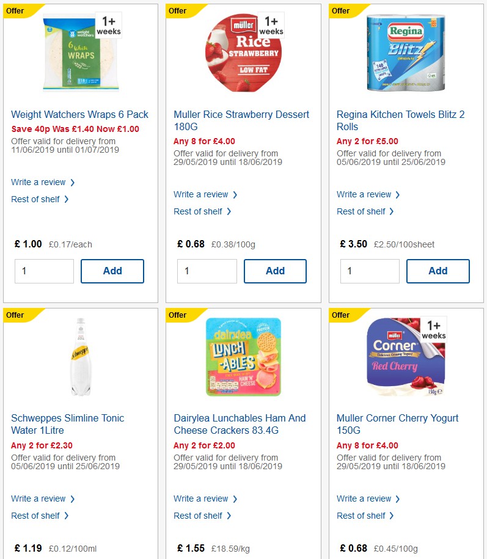Click the Muller Corner Cherry Yogurt product image
Viewport: 487px width, 559px height.
[405, 357]
